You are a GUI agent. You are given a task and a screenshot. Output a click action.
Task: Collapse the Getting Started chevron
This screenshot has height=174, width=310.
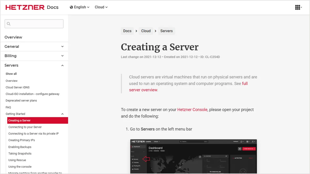point(62,114)
